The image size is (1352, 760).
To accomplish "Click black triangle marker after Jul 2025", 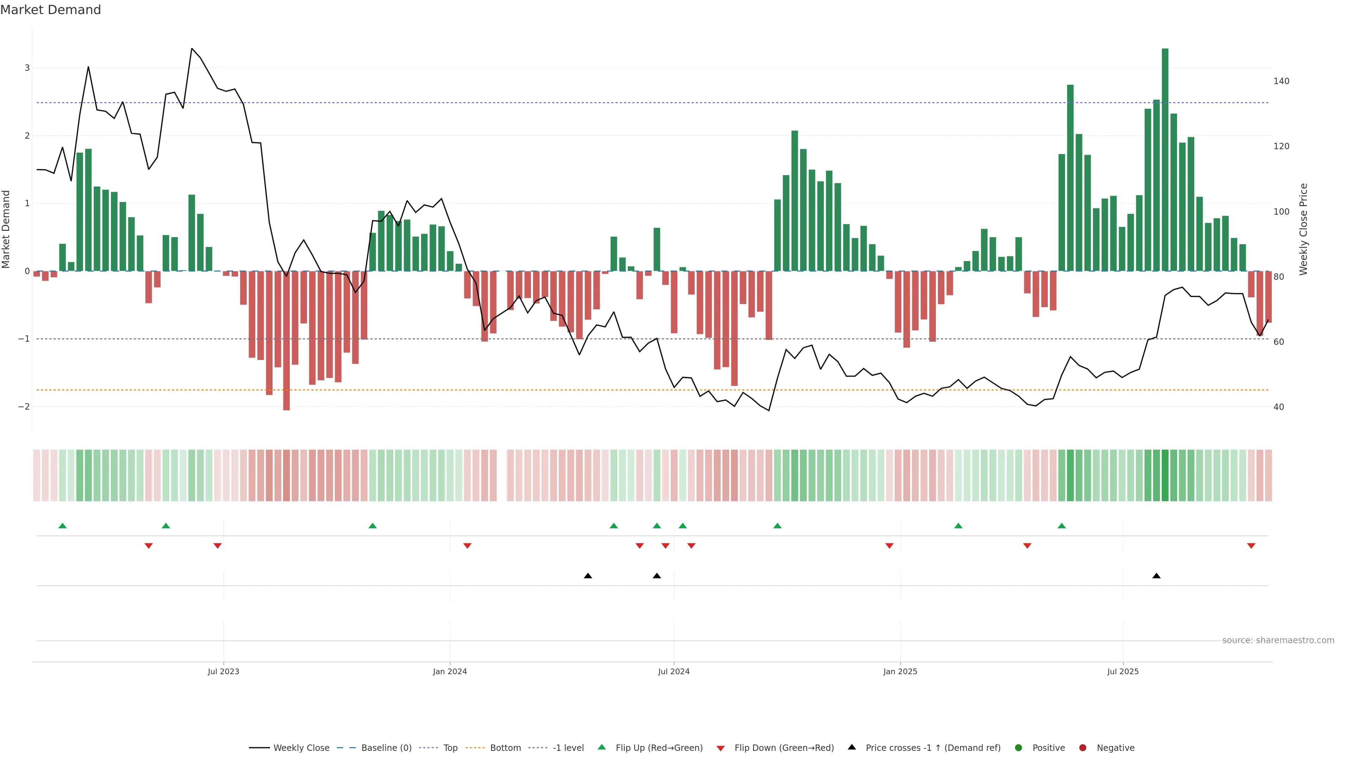I will pos(1156,576).
